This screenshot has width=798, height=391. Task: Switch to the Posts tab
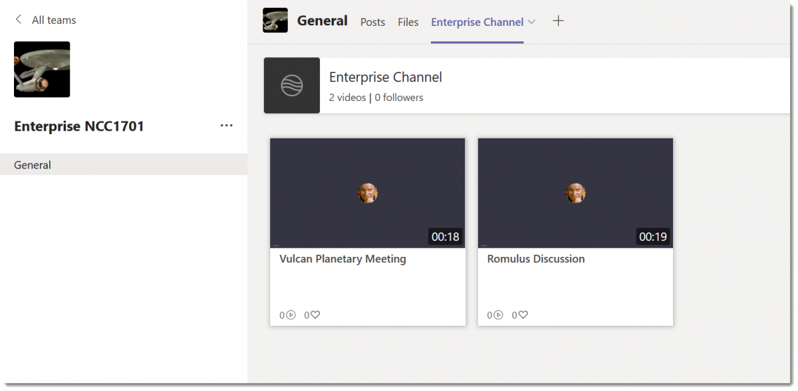pyautogui.click(x=372, y=22)
